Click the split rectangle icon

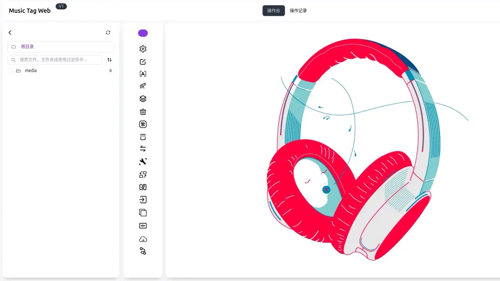143,187
